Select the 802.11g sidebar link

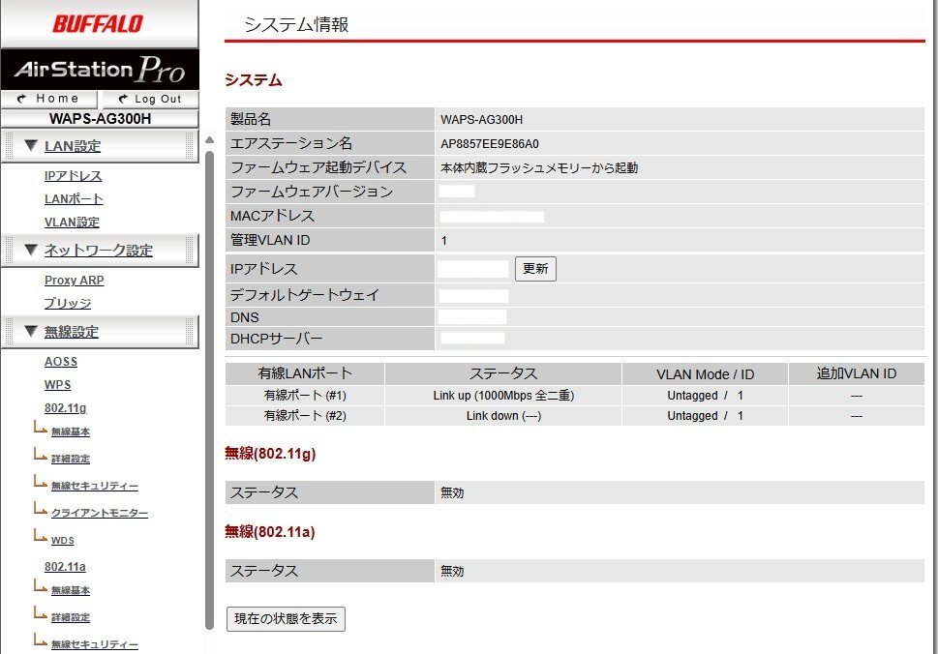click(65, 408)
